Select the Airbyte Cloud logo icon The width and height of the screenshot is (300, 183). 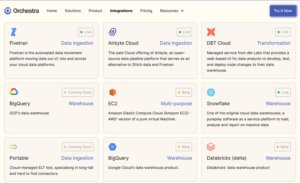click(x=112, y=32)
